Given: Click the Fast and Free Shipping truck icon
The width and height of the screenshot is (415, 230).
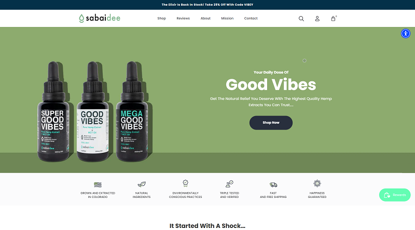Looking at the screenshot, I should [x=273, y=184].
